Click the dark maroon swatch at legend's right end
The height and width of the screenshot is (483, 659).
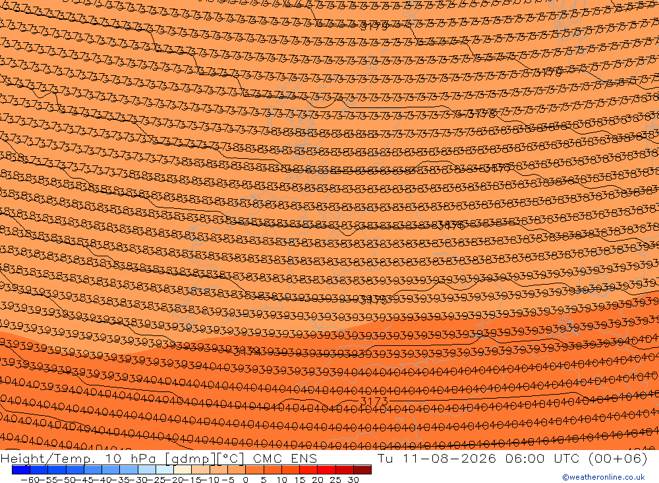pos(362,470)
